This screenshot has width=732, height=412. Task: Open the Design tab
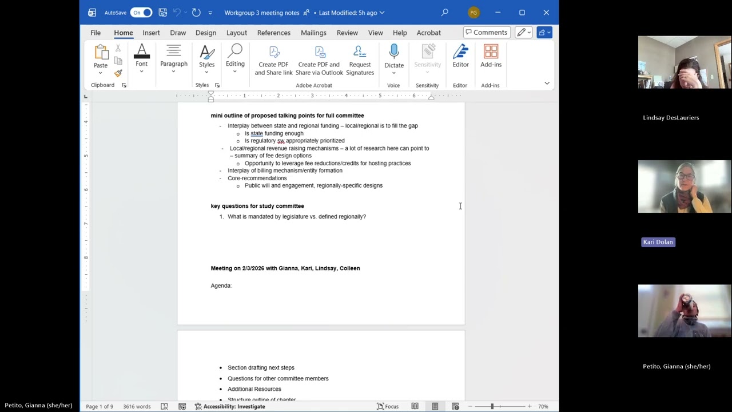tap(206, 33)
